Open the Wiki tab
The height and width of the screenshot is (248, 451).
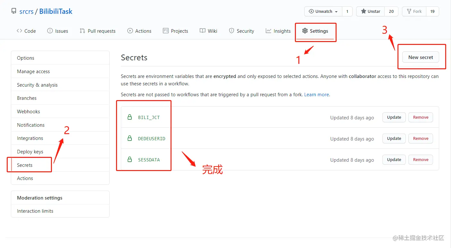tap(208, 31)
